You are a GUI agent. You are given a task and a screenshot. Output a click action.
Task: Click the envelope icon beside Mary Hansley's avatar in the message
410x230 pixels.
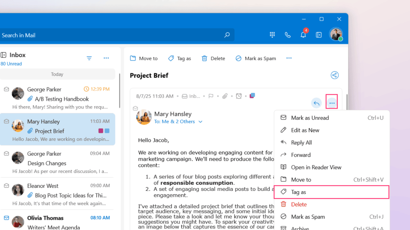tap(135, 108)
